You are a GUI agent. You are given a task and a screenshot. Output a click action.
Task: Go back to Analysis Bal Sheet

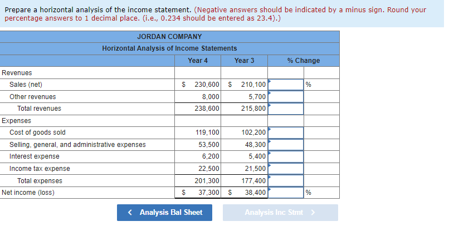point(164,213)
